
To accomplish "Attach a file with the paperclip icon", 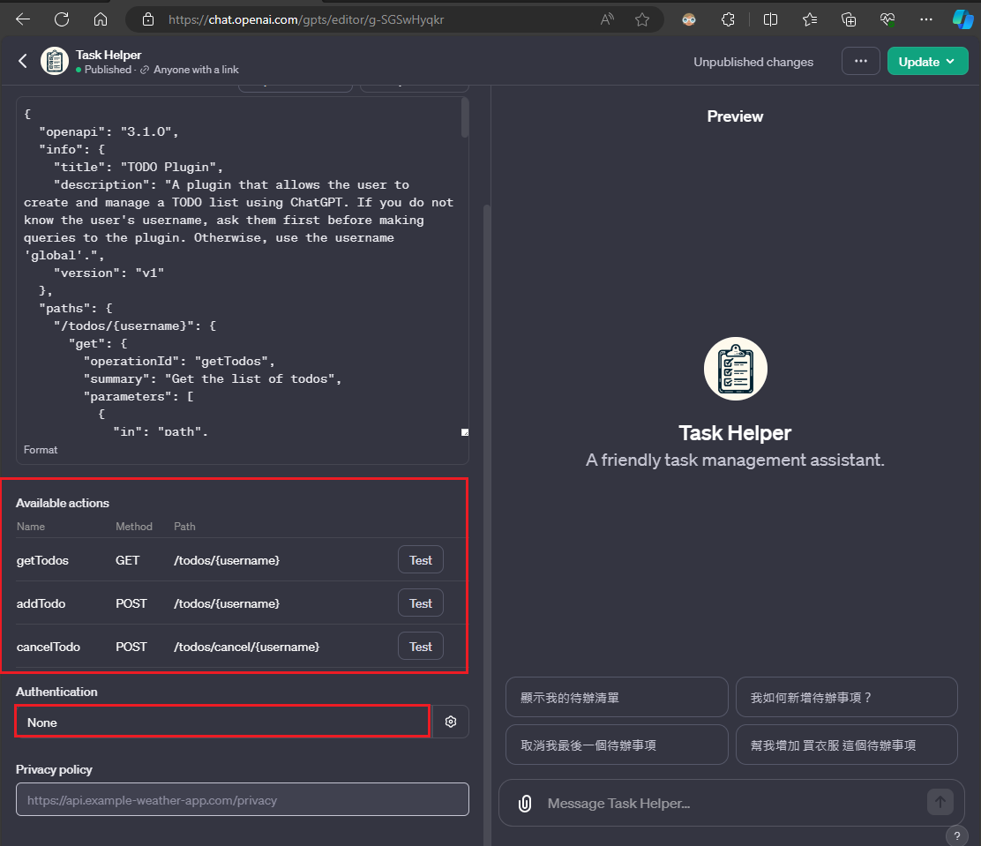I will pos(525,804).
